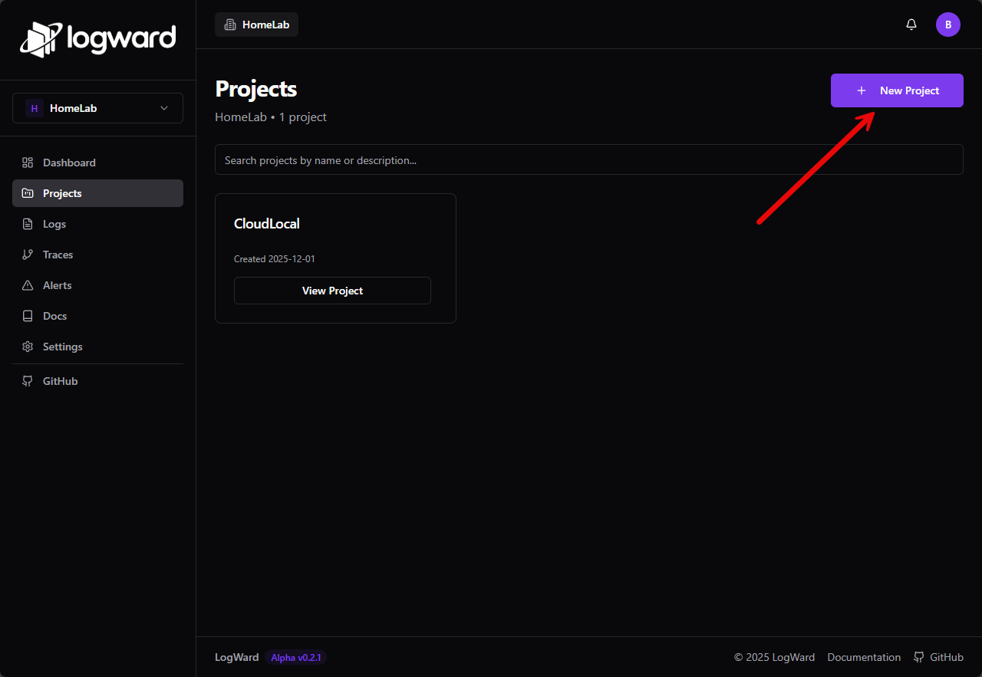Click the LogWard logo
Screen dimensions: 982x677
pos(97,38)
